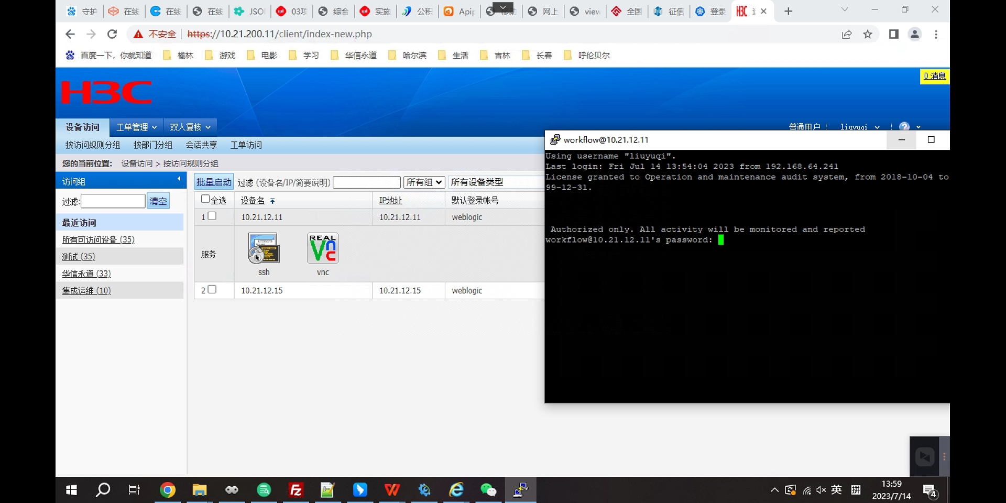Open File Explorer from the taskbar
The width and height of the screenshot is (1006, 503).
coord(200,490)
